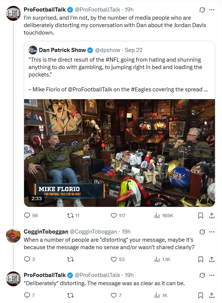222x303 pixels.
Task: Open more options on top tweet
Action: click(x=212, y=10)
